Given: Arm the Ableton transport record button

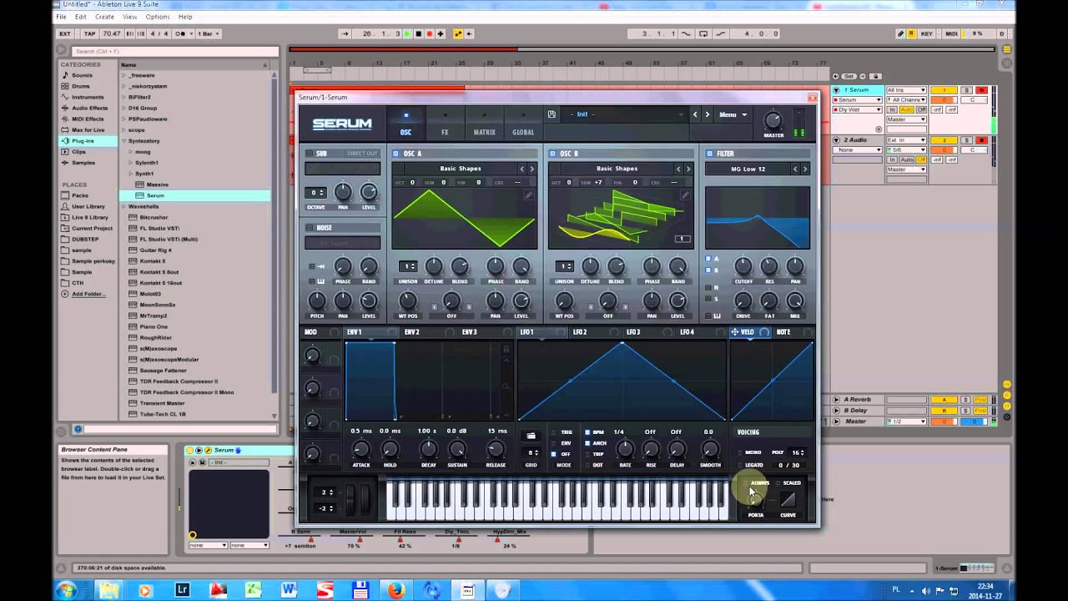Looking at the screenshot, I should tap(430, 34).
